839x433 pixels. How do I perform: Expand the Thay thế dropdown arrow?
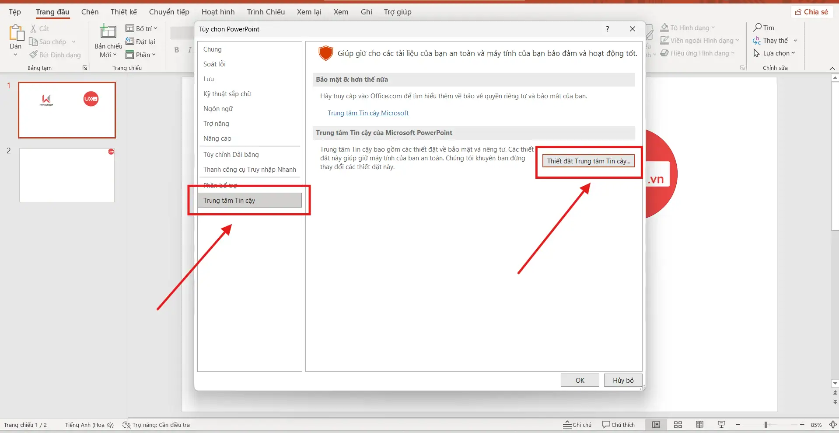coord(795,41)
